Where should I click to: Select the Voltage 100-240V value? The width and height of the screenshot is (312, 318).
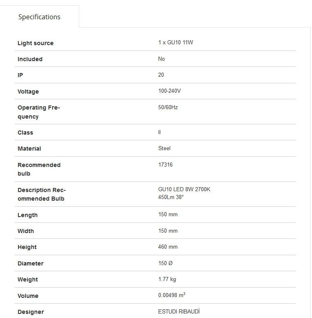coord(169,91)
